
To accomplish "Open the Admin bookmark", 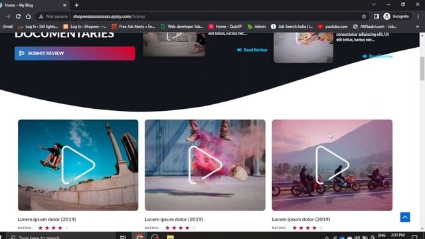I will (x=257, y=27).
